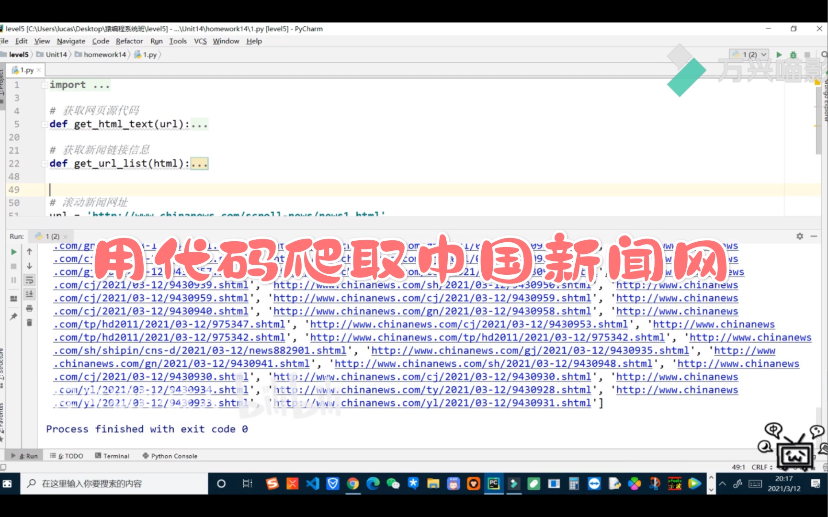Viewport: 828px width, 517px height.
Task: Open the link containing ty/2021/03-12/9430928.shtml
Action: tap(432, 390)
